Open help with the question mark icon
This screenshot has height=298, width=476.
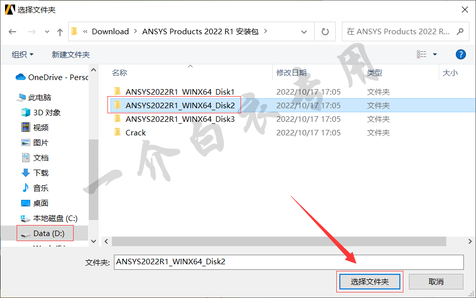click(x=460, y=54)
